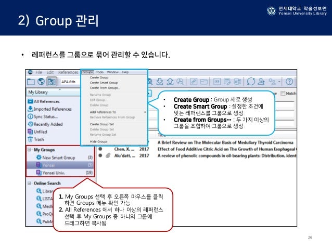Click the Activity Feed people icon
The image size is (332, 249).
pyautogui.click(x=272, y=82)
